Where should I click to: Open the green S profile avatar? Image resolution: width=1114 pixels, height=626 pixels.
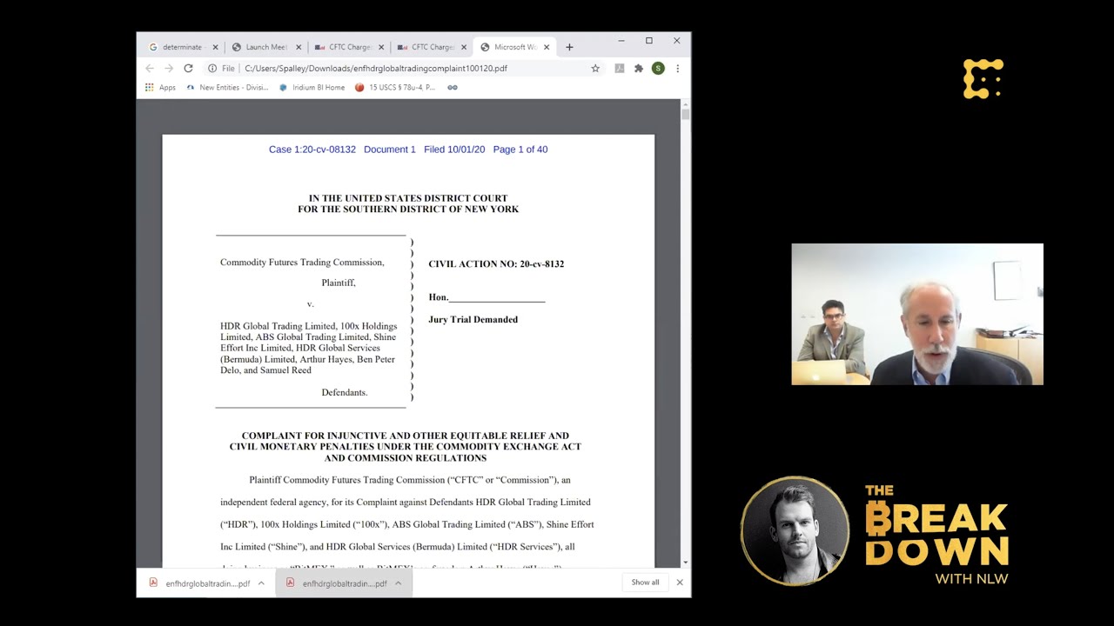658,68
